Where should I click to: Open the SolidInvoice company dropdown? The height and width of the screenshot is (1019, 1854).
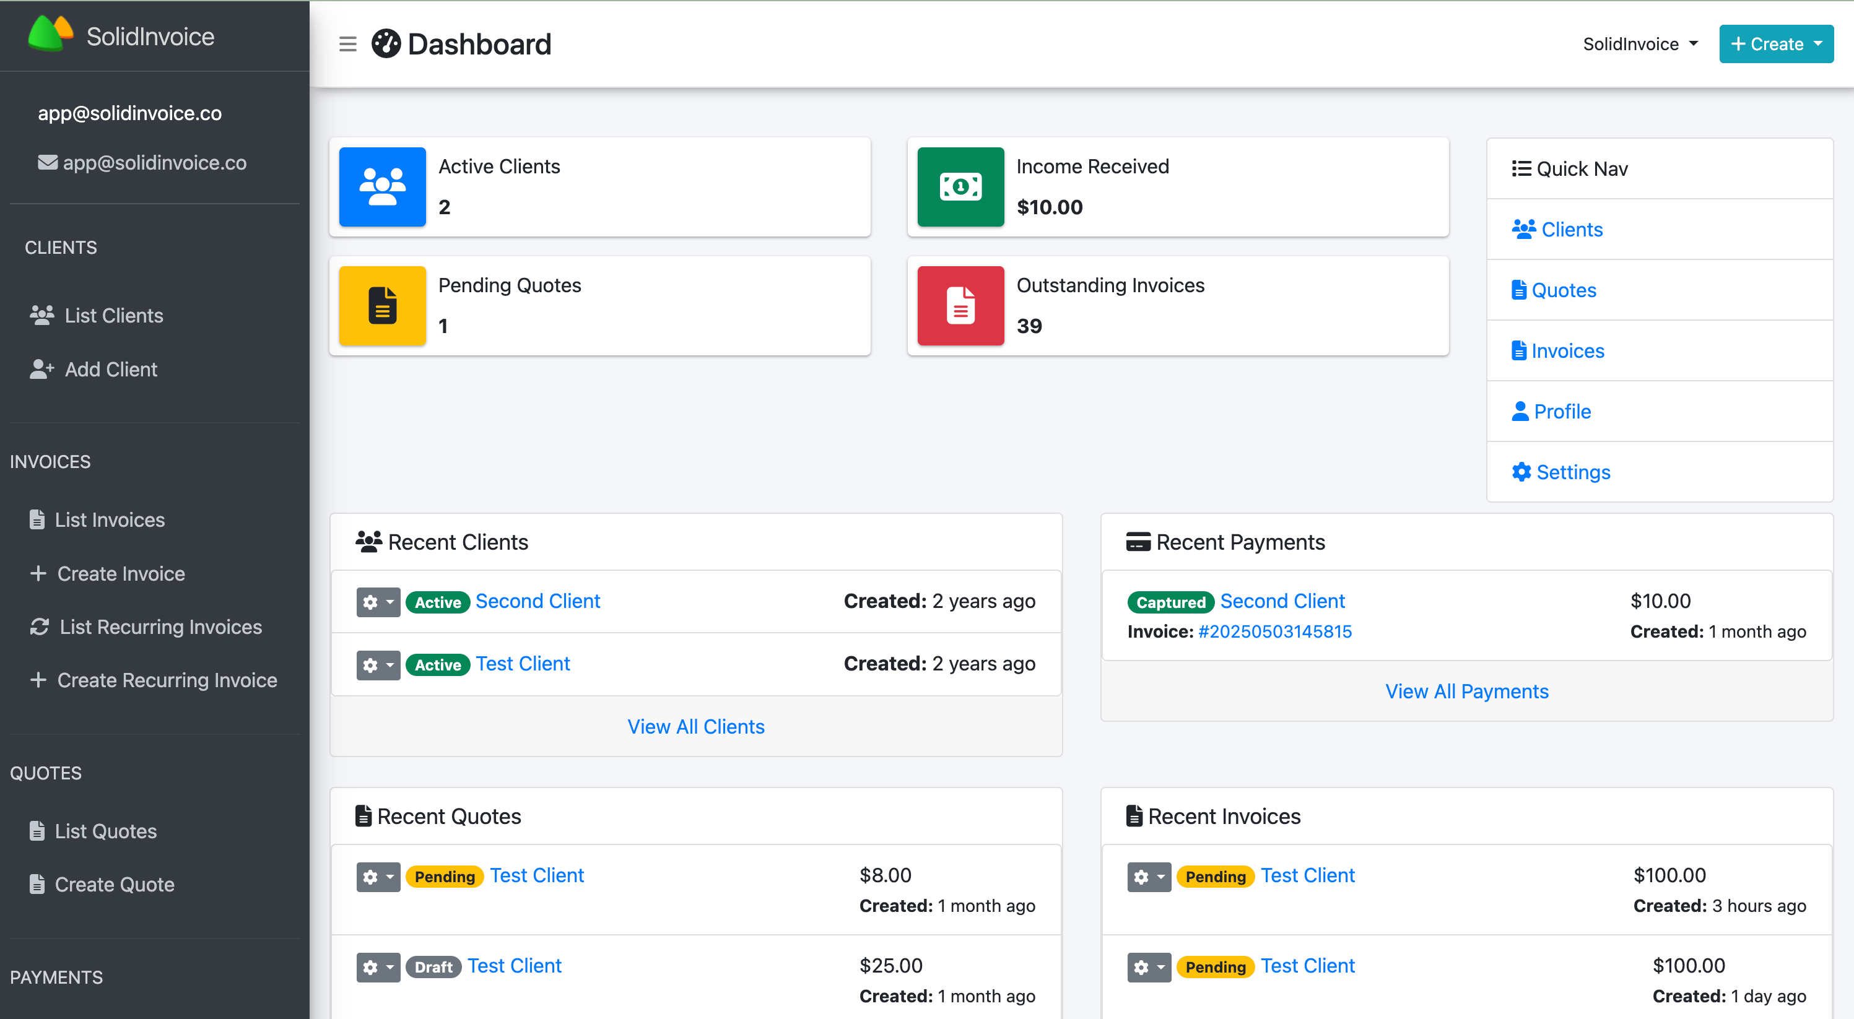[1641, 44]
